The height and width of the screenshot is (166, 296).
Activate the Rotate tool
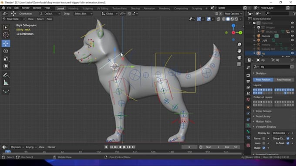coord(6,51)
